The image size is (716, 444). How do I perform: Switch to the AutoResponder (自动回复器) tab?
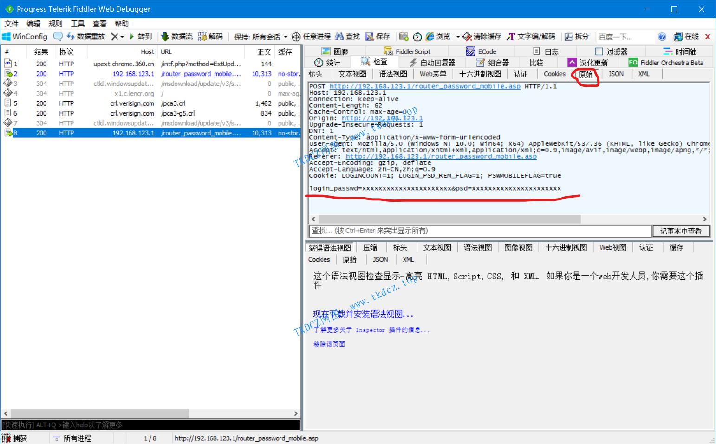[432, 63]
